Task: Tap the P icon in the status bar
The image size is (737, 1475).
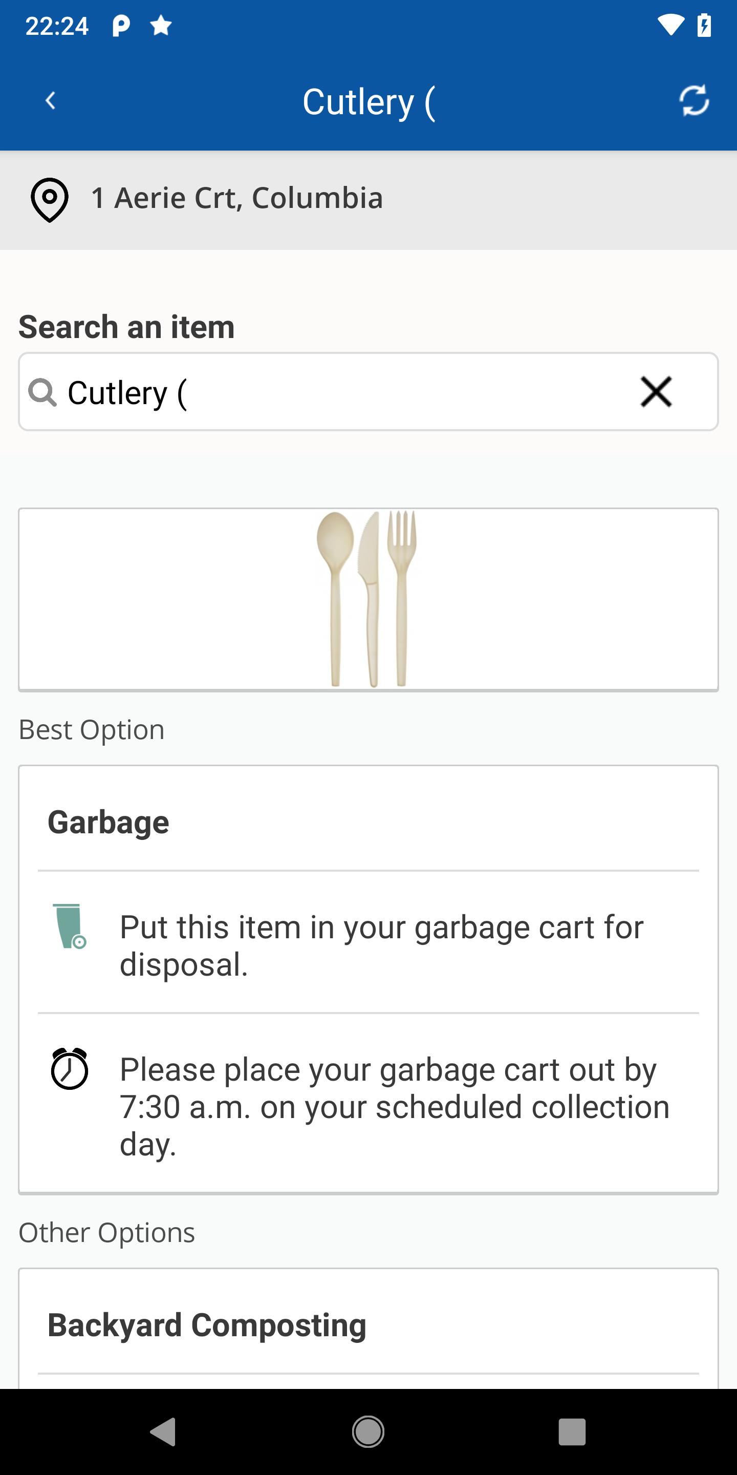Action: [121, 25]
